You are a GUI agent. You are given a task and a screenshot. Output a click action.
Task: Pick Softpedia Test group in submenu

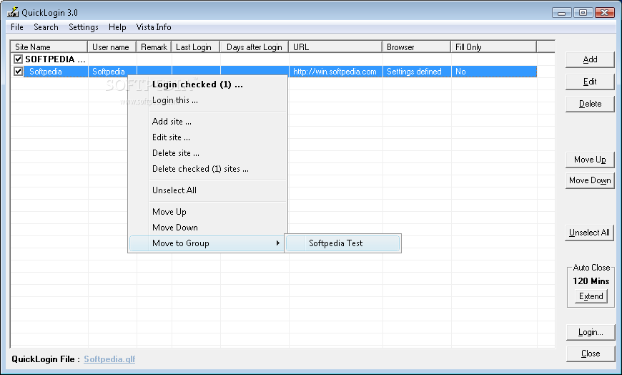(342, 243)
